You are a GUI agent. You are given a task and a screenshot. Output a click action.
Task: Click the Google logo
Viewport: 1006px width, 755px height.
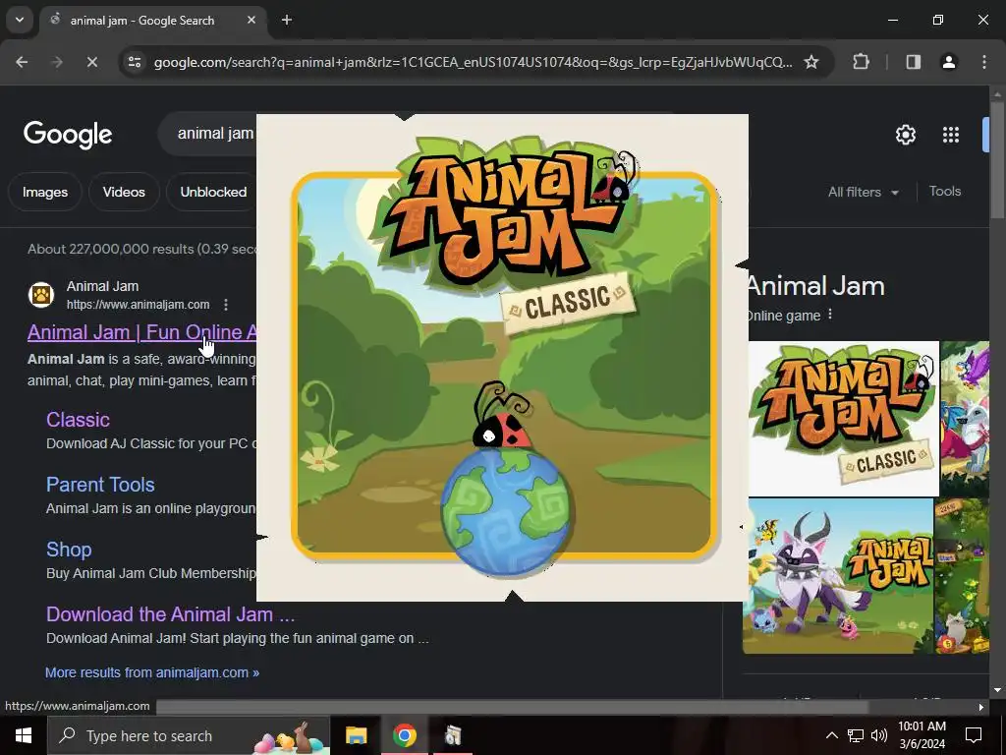coord(68,134)
